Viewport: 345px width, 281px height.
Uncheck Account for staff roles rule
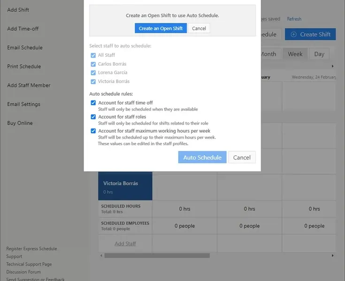(93, 117)
